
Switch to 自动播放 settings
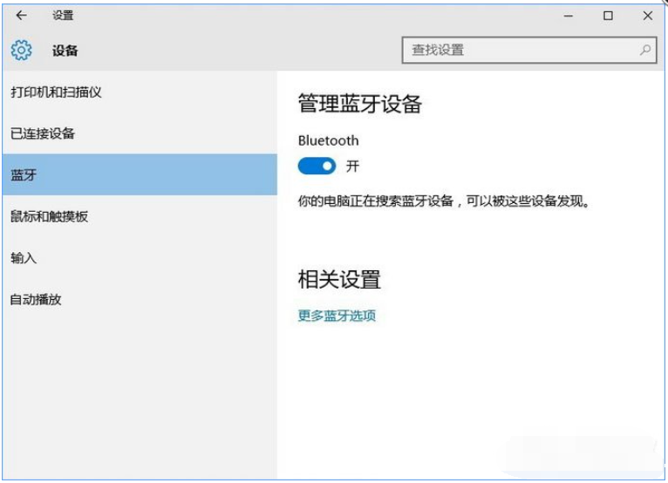coord(36,300)
